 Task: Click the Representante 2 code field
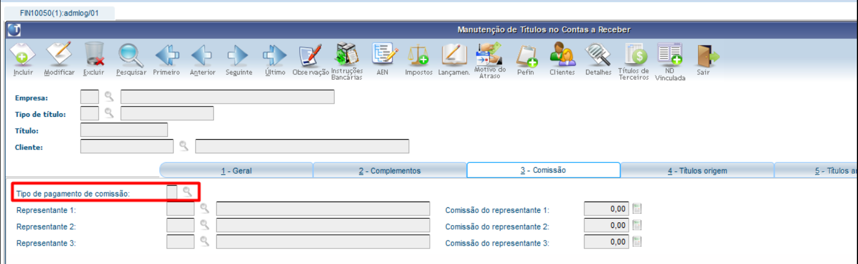[x=180, y=225]
